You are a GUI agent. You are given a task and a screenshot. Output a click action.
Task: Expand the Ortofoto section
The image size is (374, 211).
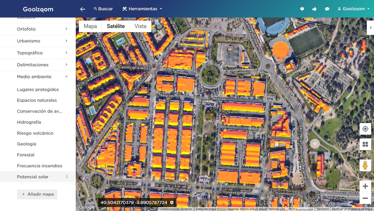pyautogui.click(x=38, y=29)
